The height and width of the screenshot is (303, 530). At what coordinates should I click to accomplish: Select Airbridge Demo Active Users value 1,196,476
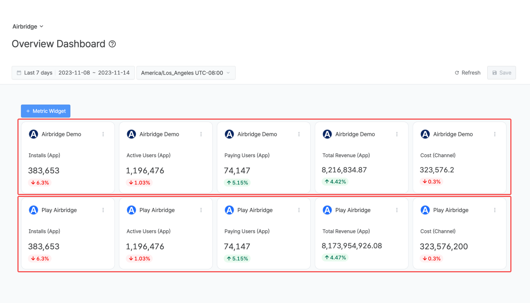145,170
